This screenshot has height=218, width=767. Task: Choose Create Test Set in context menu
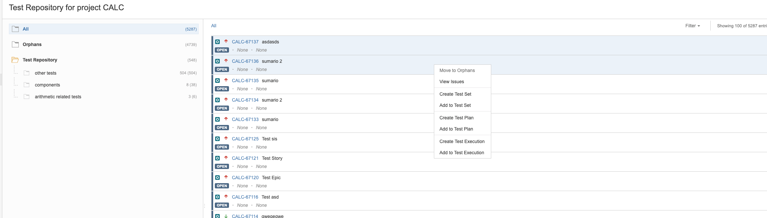(455, 94)
